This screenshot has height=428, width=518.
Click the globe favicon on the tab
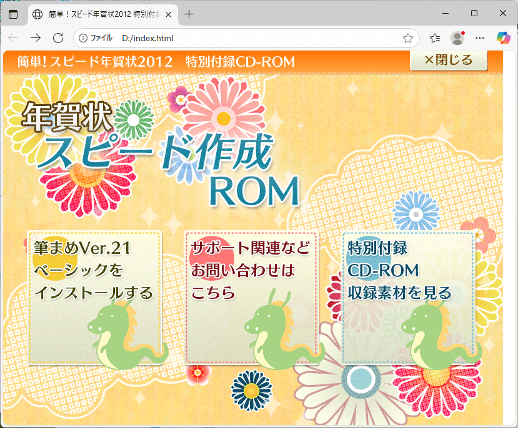[36, 13]
